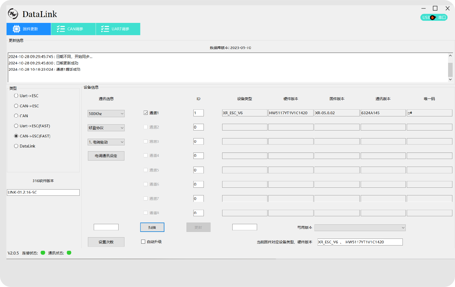455x287 pixels.
Task: Click the 电调通讯设定 button
Action: coord(106,156)
